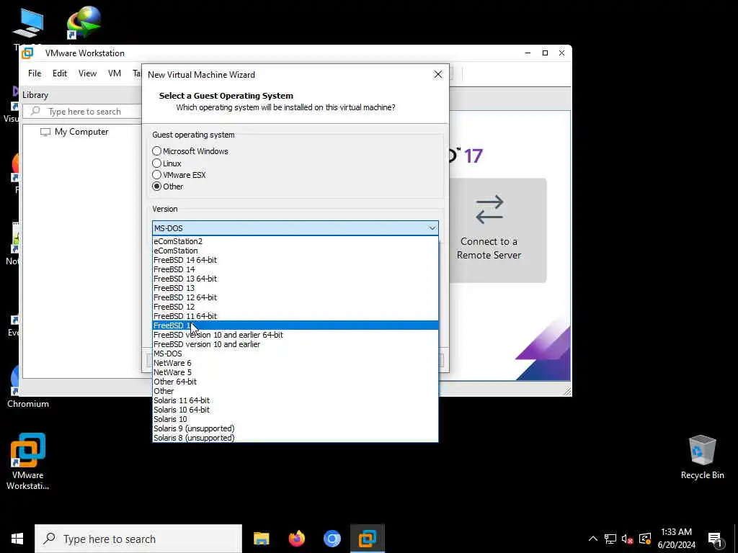Choose FreeBSD version 10 and earlier entry
The height and width of the screenshot is (553, 738).
tap(295, 344)
